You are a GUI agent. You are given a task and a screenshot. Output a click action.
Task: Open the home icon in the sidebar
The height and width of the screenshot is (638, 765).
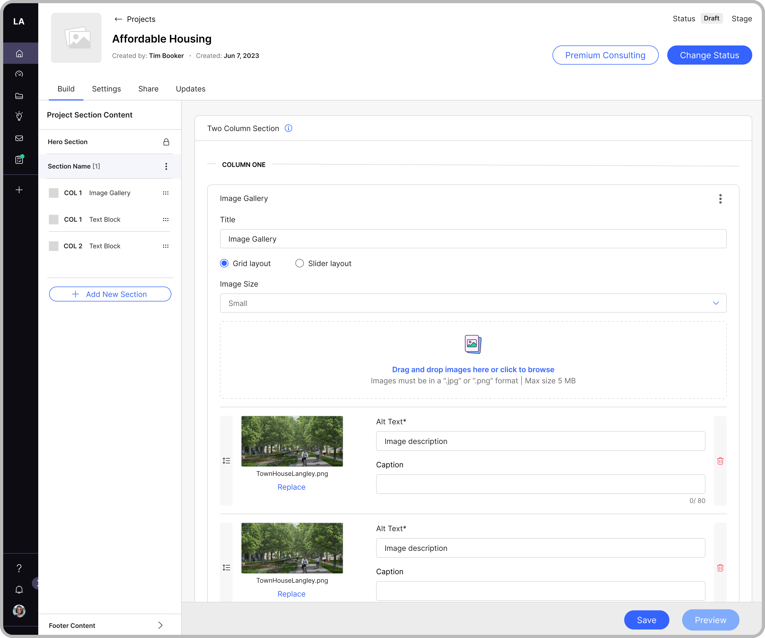pos(19,54)
